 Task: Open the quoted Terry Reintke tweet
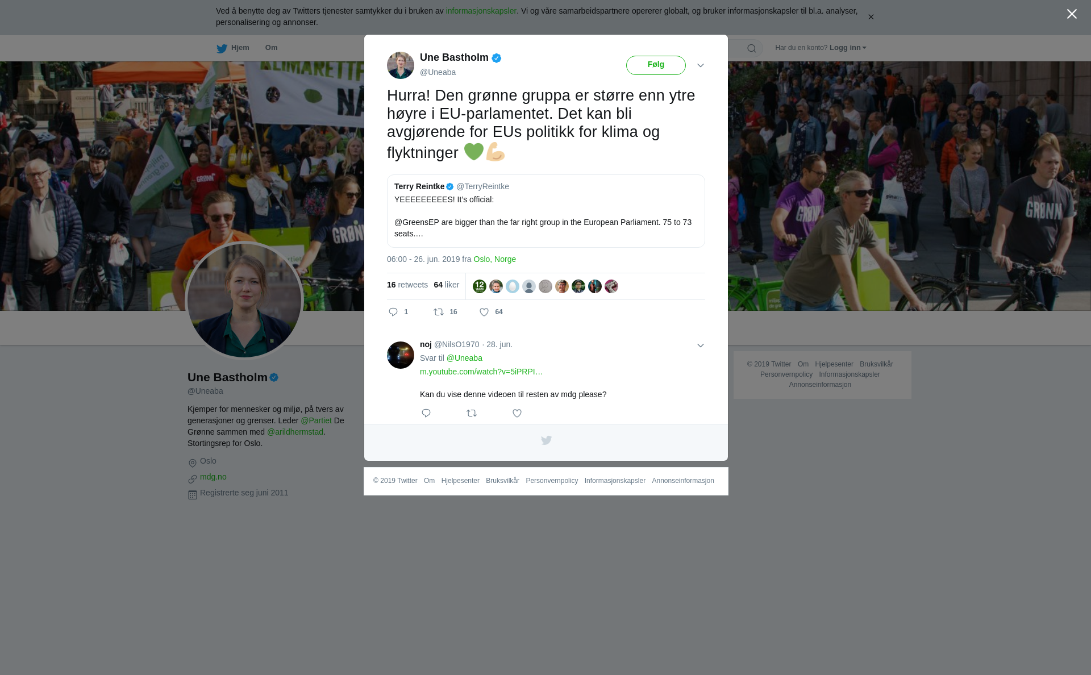[545, 211]
